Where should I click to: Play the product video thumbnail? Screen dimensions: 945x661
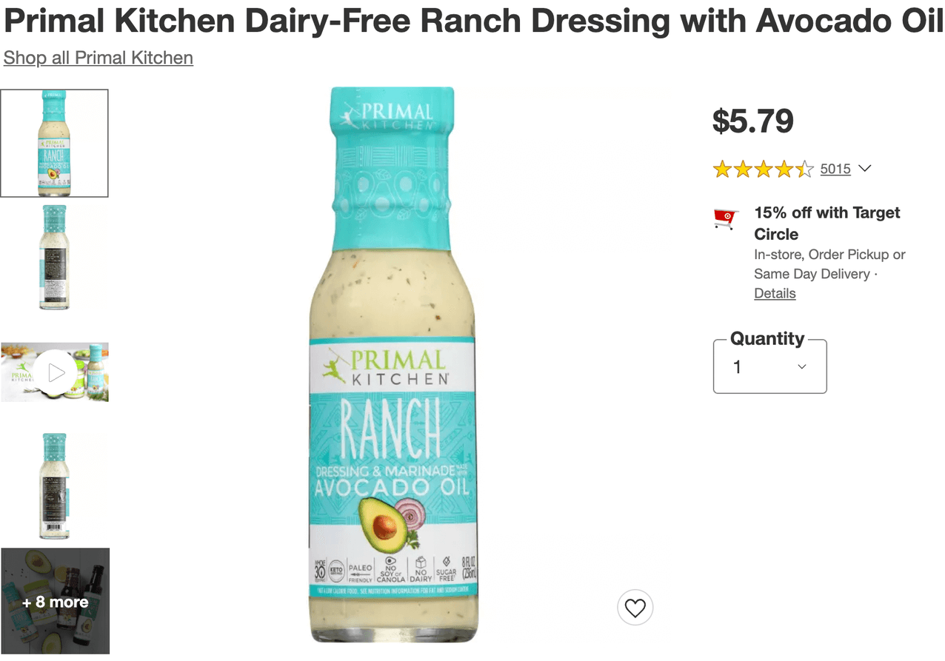pos(56,372)
